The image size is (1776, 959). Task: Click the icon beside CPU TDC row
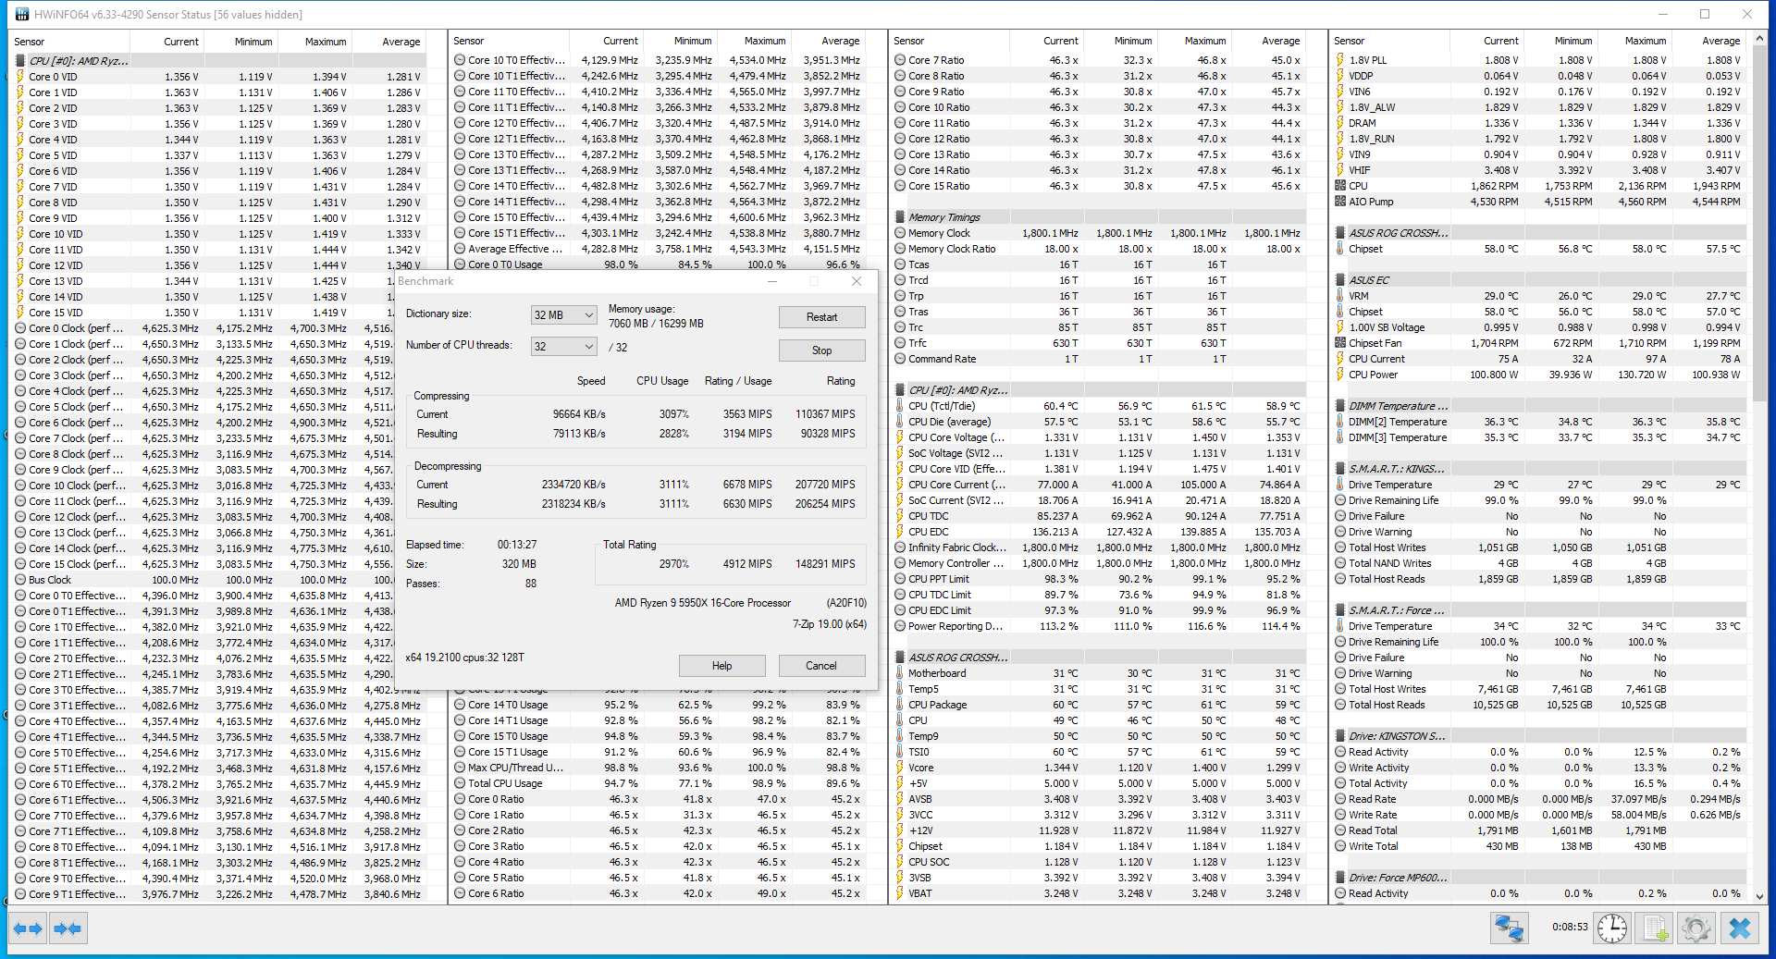pos(899,516)
